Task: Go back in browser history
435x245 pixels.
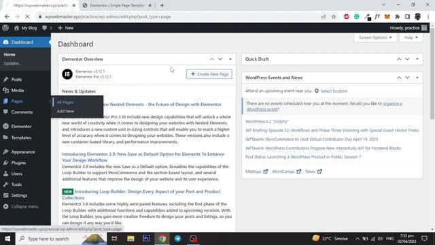Action: pos(7,16)
